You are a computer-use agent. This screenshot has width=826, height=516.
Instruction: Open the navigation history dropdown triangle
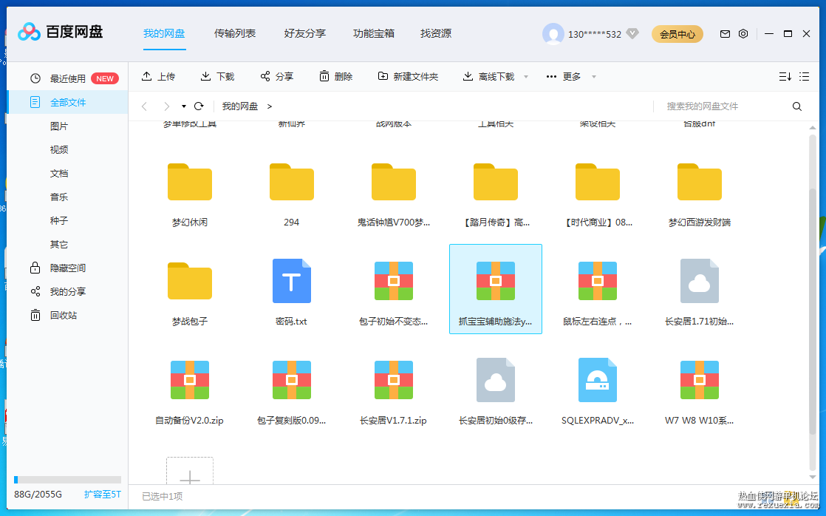(x=184, y=106)
